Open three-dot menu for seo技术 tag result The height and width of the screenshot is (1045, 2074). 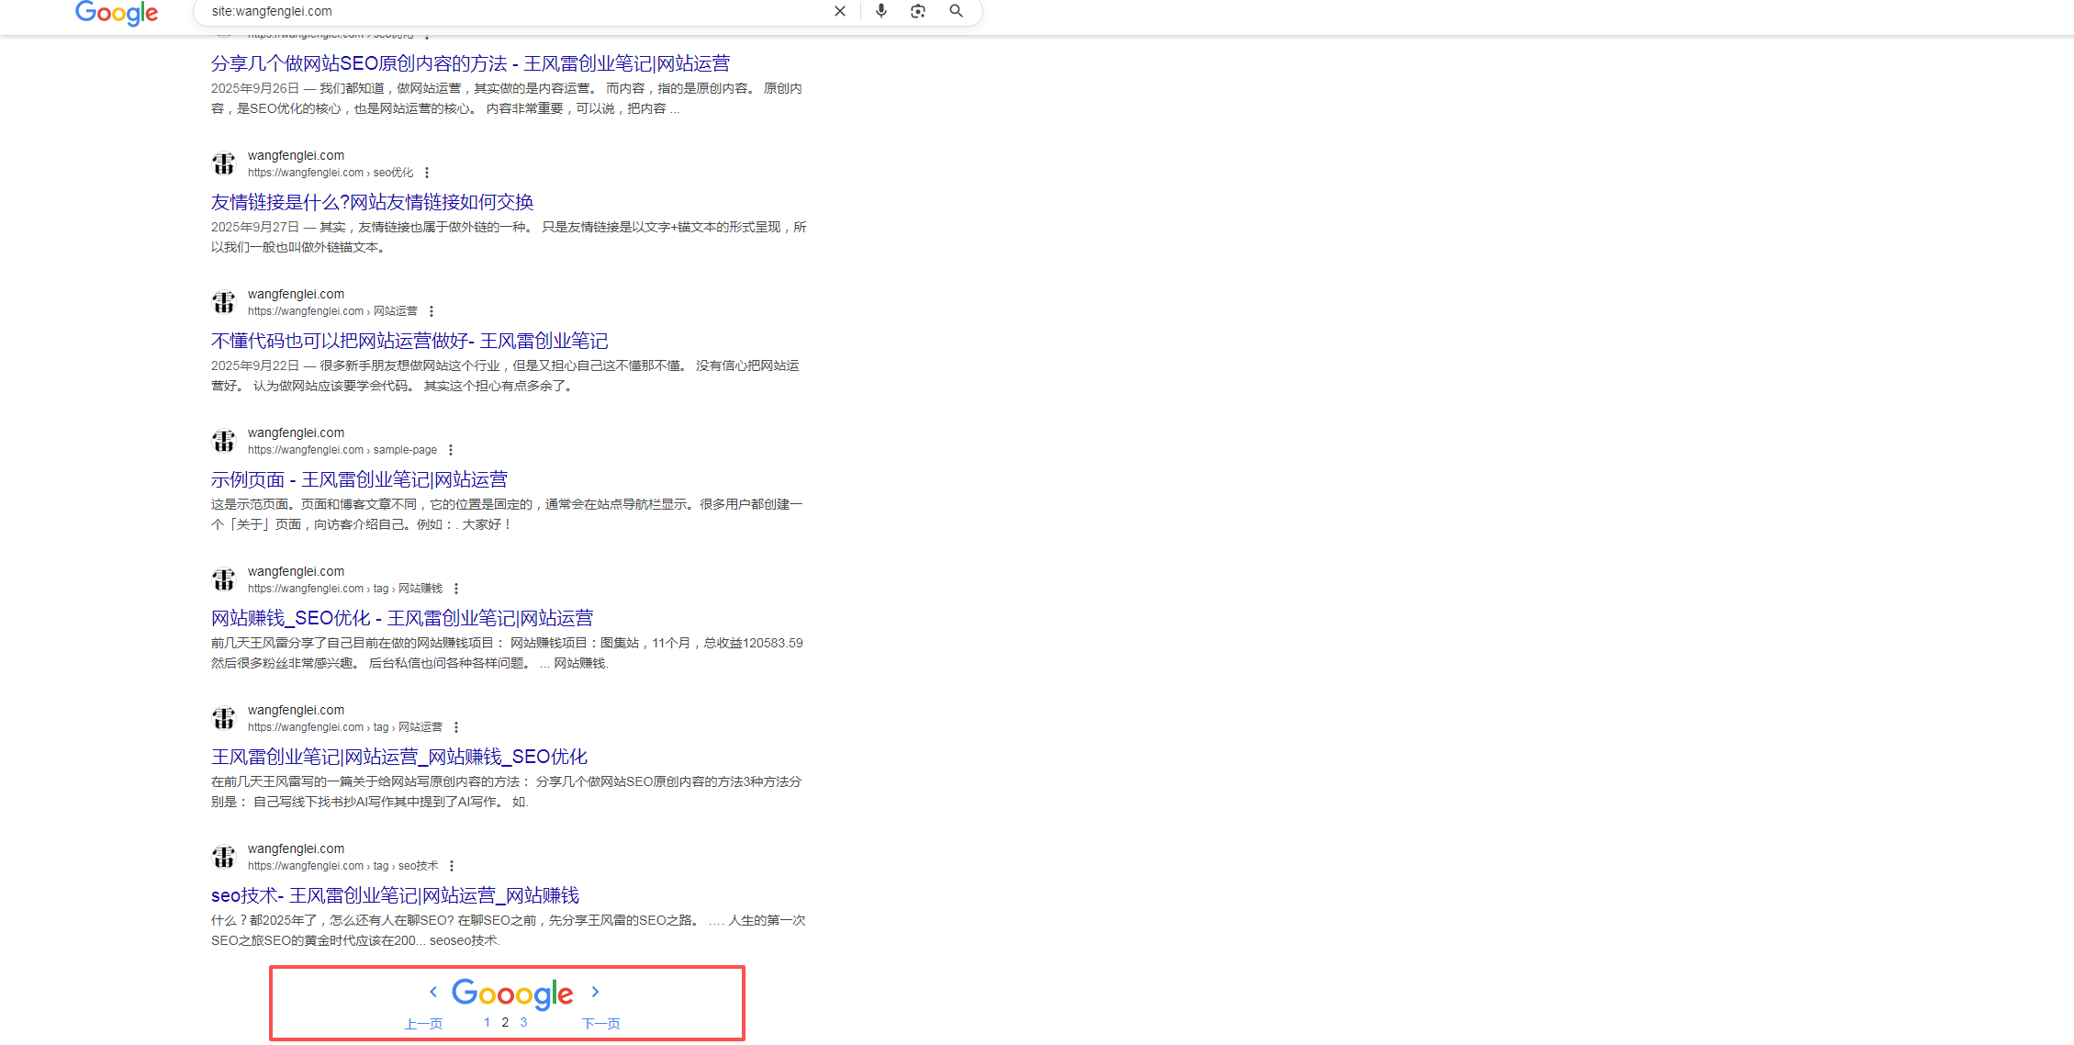pos(452,866)
